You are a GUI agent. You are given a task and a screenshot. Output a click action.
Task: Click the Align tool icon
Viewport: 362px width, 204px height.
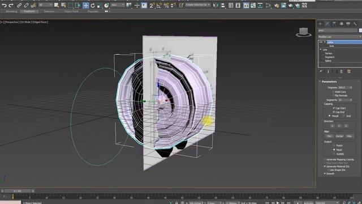coord(223,5)
